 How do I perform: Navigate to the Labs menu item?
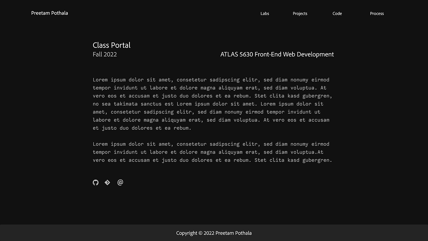(265, 14)
